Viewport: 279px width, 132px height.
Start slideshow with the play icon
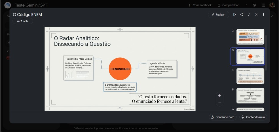point(234,14)
